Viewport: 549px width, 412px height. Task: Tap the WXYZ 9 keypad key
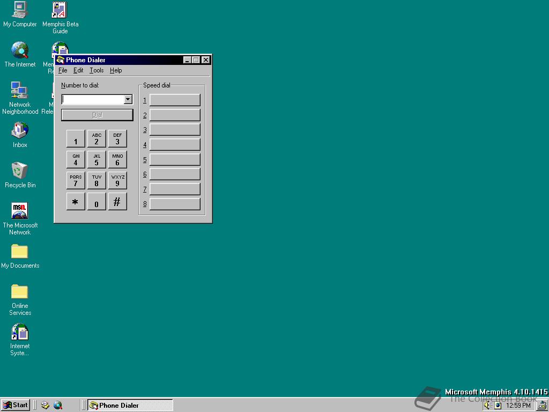click(x=117, y=180)
